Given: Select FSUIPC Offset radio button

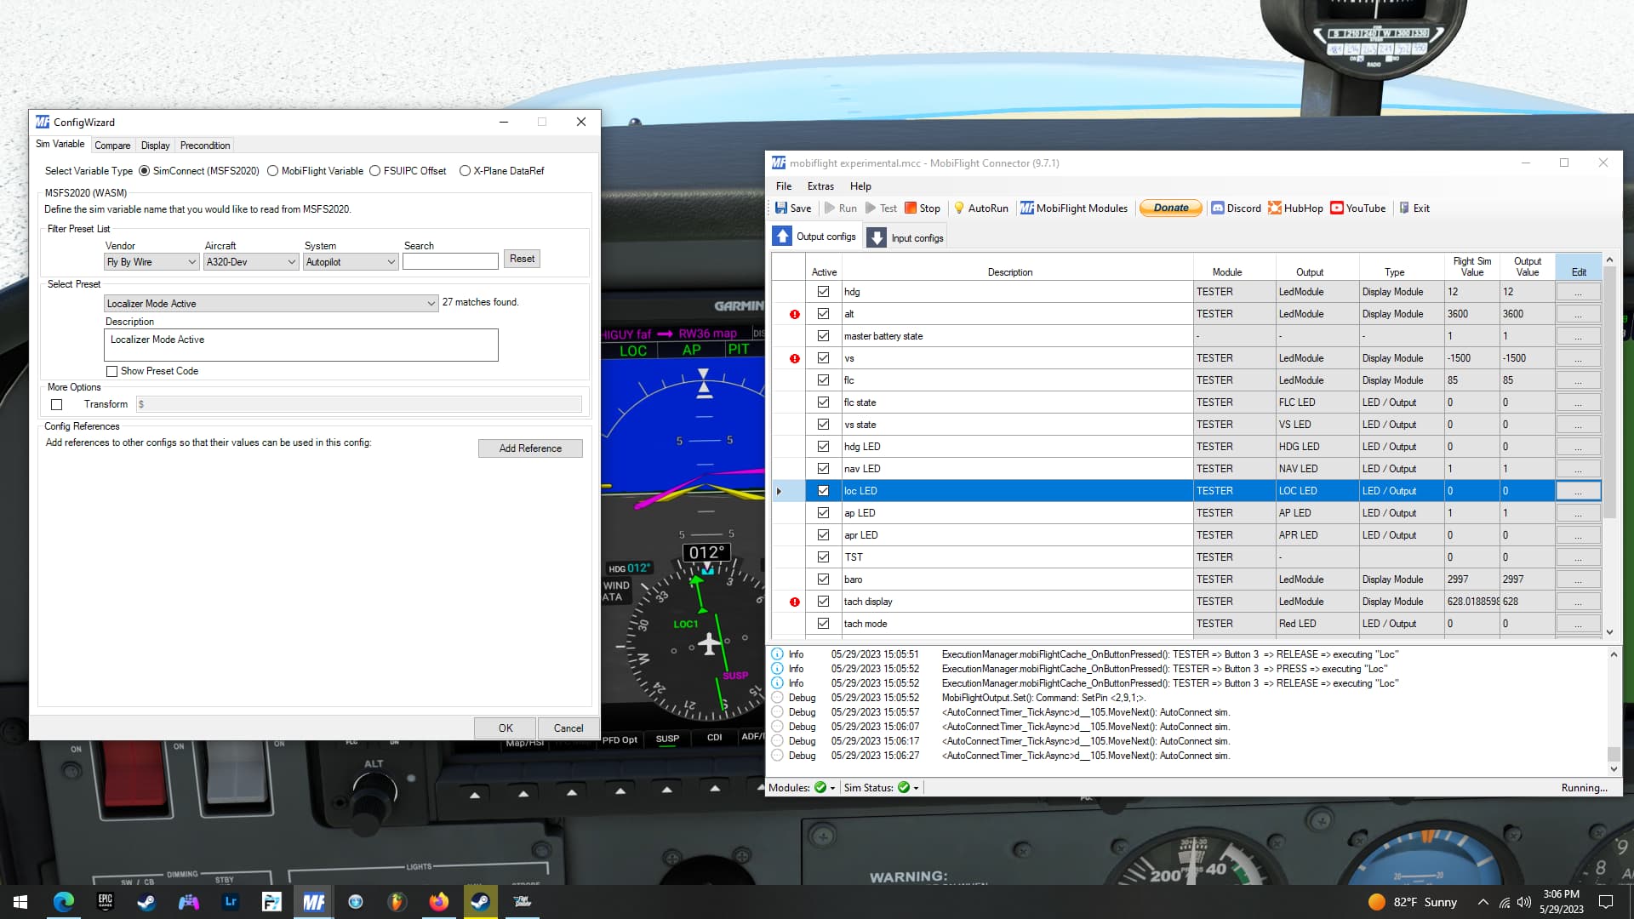Looking at the screenshot, I should [375, 171].
